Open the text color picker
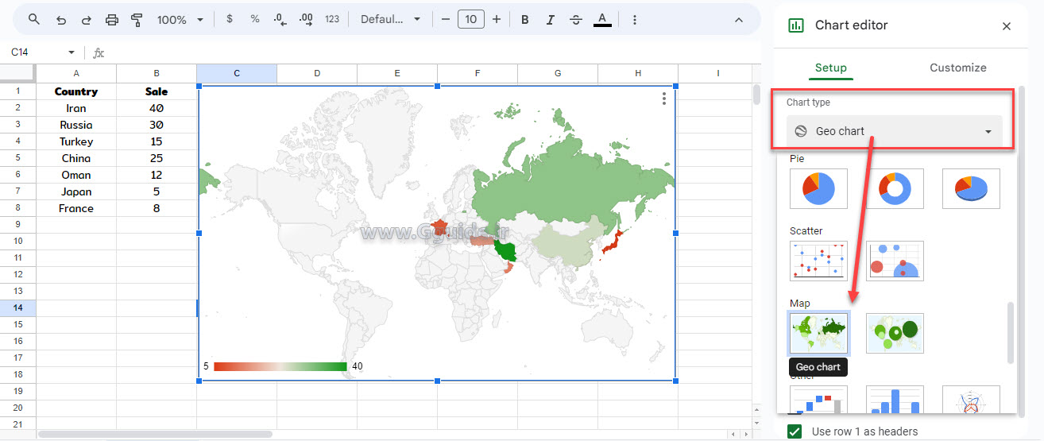The width and height of the screenshot is (1044, 441). [x=602, y=19]
